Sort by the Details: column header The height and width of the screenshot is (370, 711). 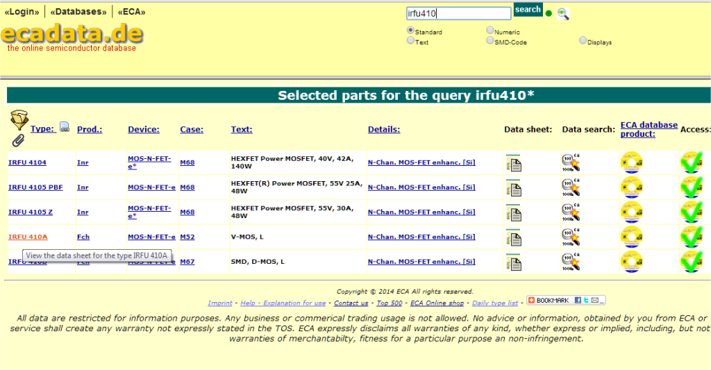click(x=384, y=129)
